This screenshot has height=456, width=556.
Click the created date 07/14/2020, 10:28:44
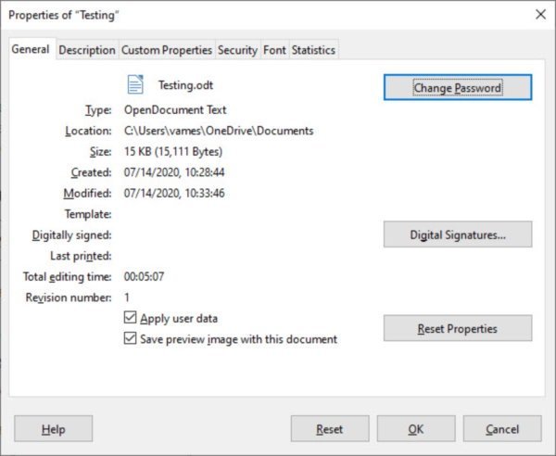(x=174, y=172)
